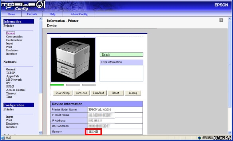
Task: Click the Continue button
Action: pos(82,93)
